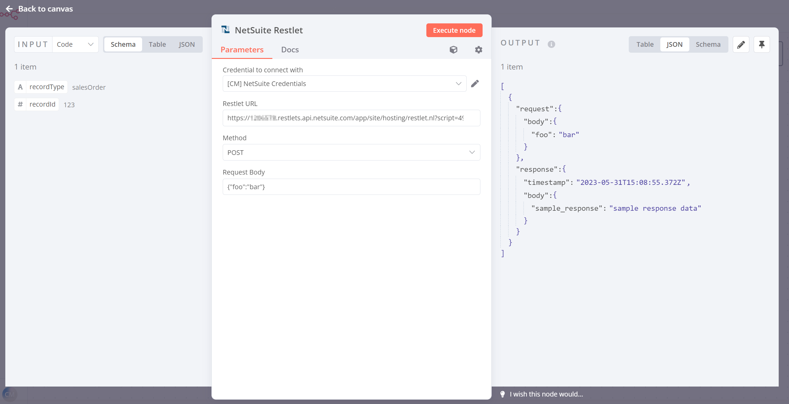This screenshot has width=789, height=404.
Task: Click the output '1 item' count label
Action: pyautogui.click(x=512, y=67)
